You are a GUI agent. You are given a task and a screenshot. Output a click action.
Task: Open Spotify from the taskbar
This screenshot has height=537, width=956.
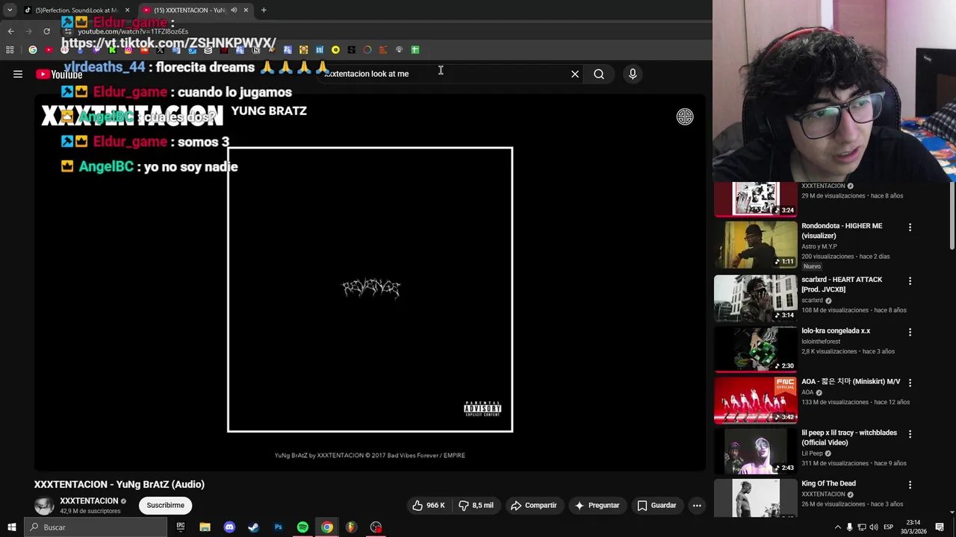(302, 527)
